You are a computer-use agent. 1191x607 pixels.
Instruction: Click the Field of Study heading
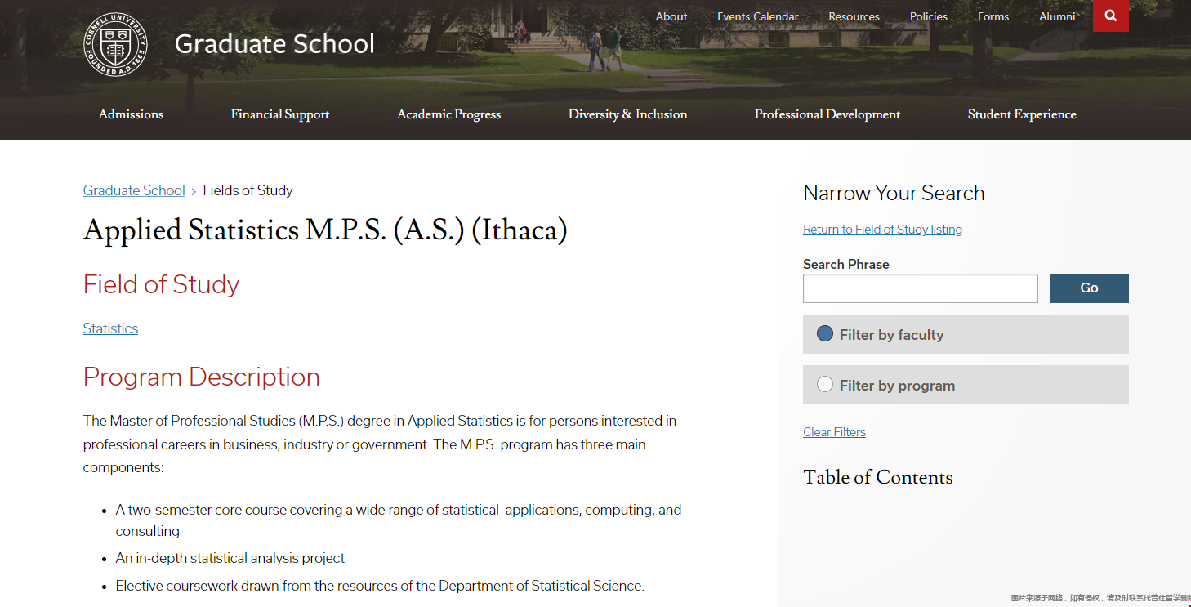[x=161, y=284]
